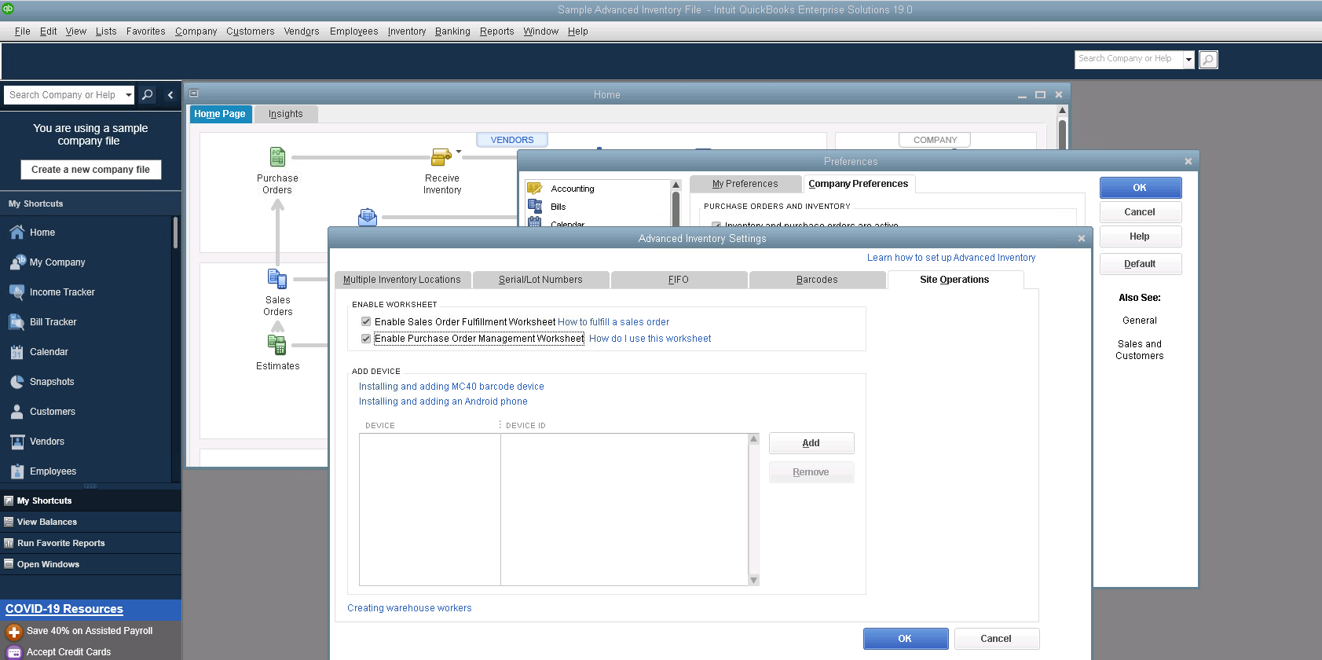This screenshot has height=660, width=1322.
Task: Expand the left search box dropdown arrow
Action: tap(129, 95)
